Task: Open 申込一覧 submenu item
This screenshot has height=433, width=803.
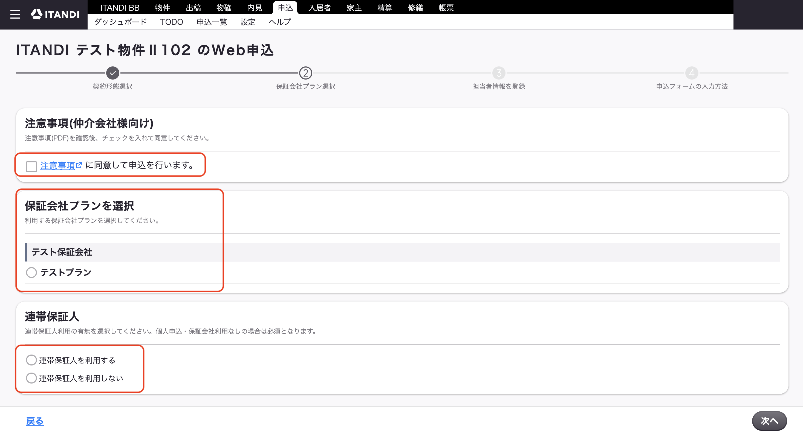Action: [212, 22]
